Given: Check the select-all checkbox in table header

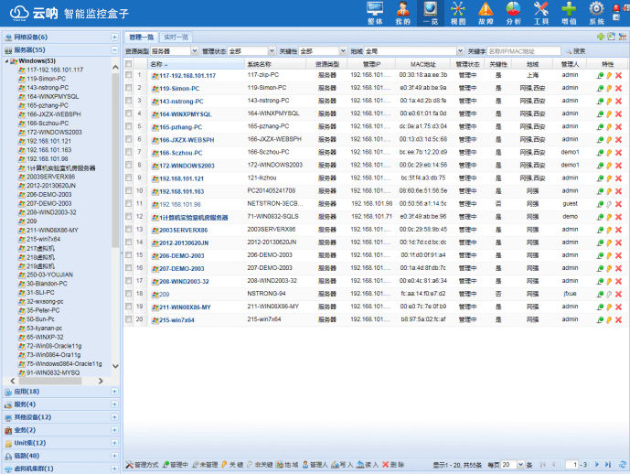Looking at the screenshot, I should point(129,65).
